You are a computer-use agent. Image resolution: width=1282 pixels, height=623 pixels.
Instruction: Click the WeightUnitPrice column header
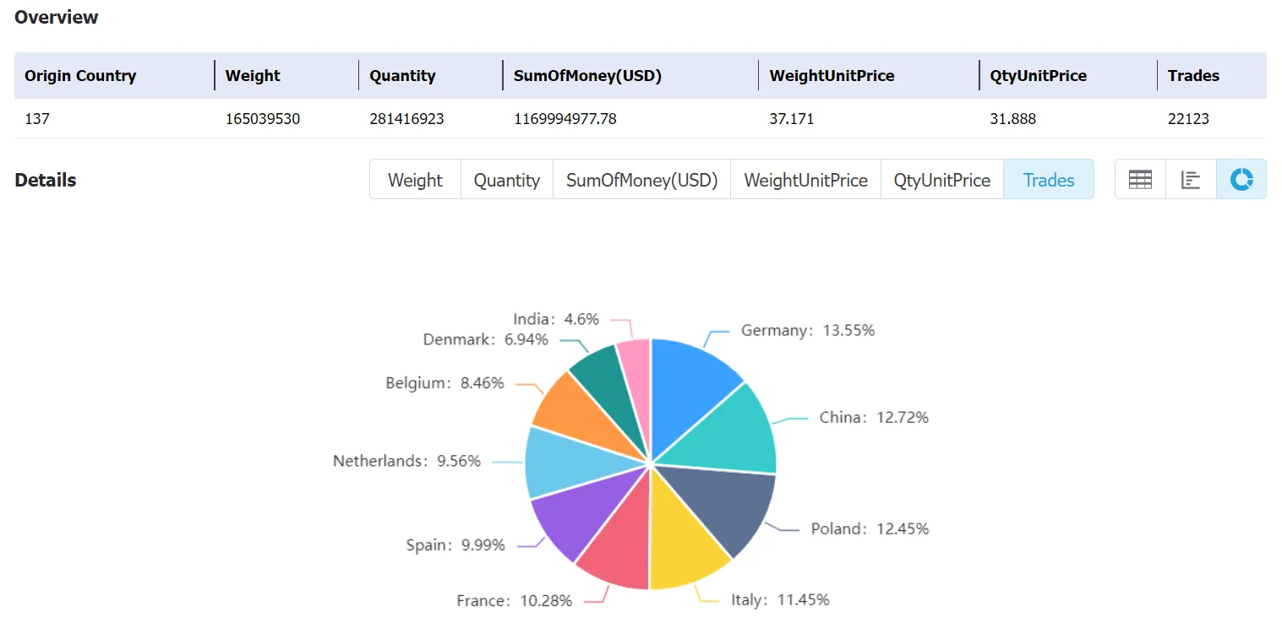coord(832,76)
